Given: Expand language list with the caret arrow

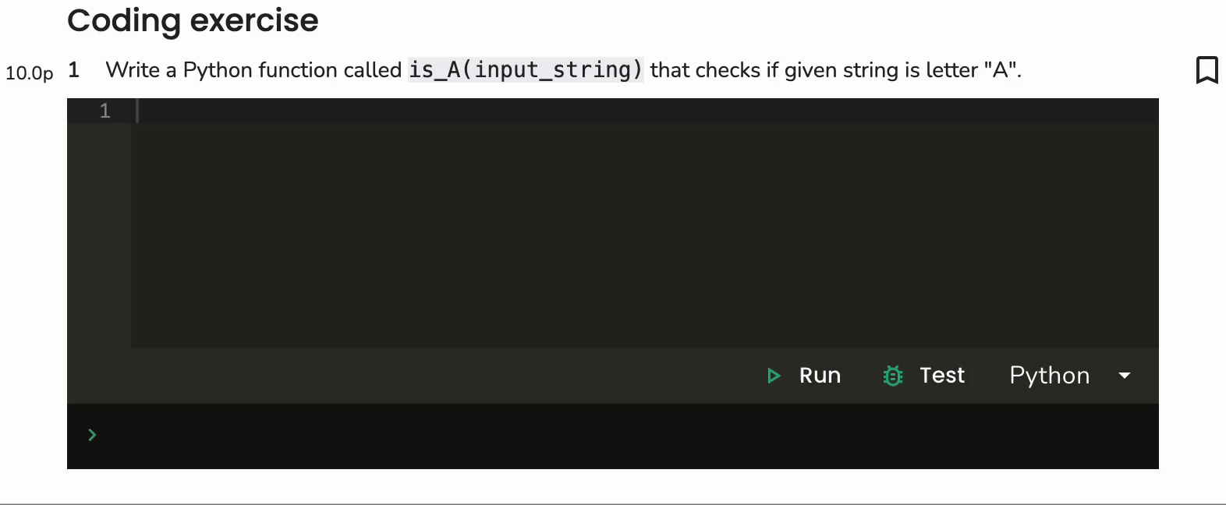Looking at the screenshot, I should 1125,376.
